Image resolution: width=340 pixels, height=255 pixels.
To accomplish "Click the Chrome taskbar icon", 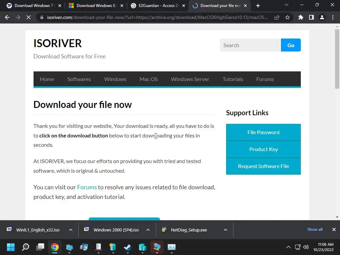I will 55,247.
